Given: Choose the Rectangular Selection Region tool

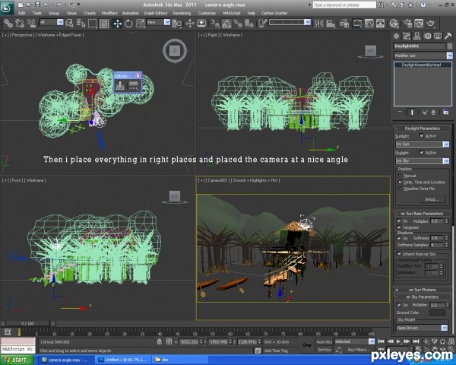Looking at the screenshot, I should [92, 24].
